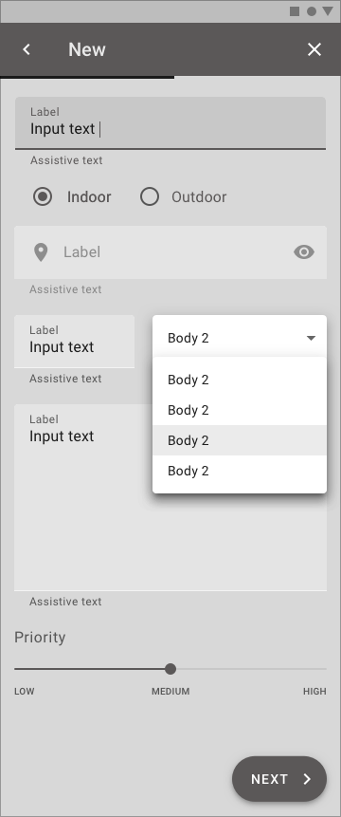341x817 pixels.
Task: Click the circle icon in top bar
Action: 312,11
